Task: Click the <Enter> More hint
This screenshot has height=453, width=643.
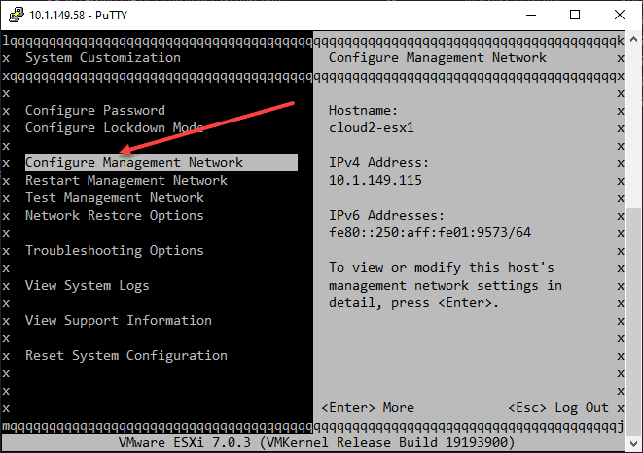Action: pyautogui.click(x=368, y=408)
